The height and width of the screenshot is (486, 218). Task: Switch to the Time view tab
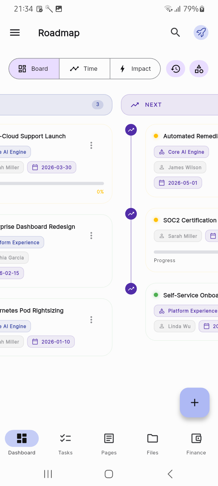click(x=84, y=69)
